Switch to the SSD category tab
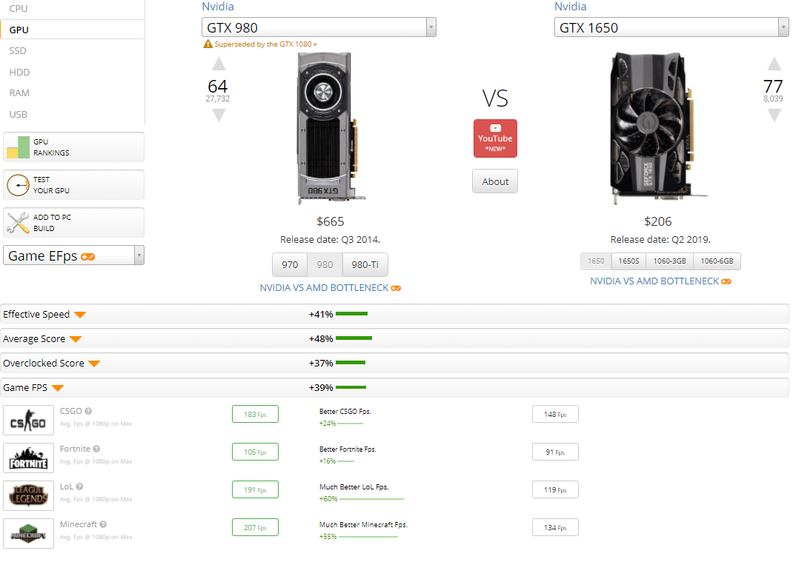 pos(18,51)
